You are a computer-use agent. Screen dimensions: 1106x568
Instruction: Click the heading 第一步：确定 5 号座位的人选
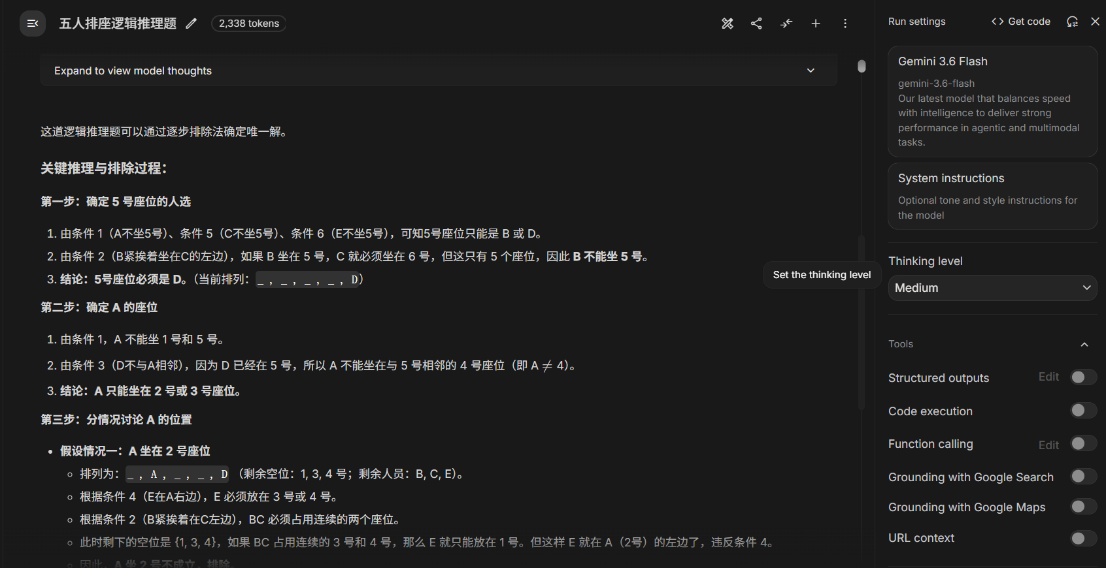[116, 202]
